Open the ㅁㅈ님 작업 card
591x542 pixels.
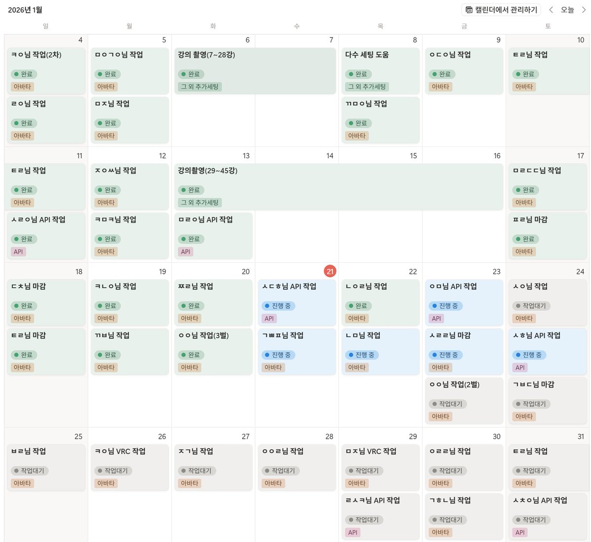(130, 120)
